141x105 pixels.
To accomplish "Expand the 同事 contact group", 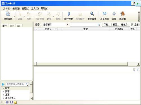I will 3,92.
